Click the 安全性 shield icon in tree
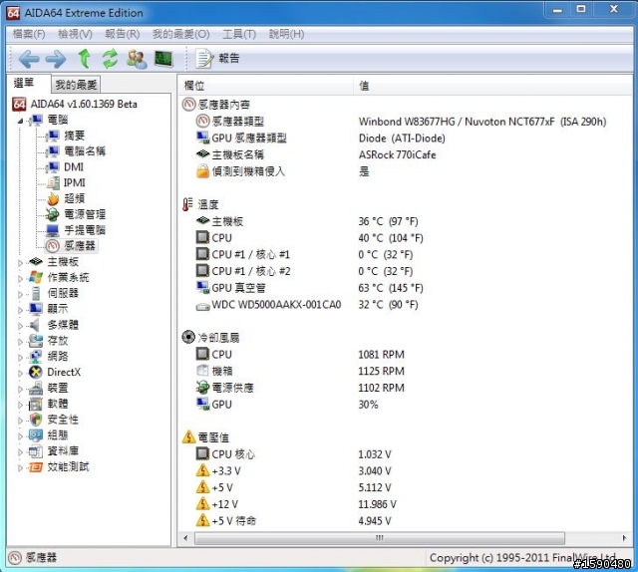This screenshot has width=638, height=572. click(36, 420)
